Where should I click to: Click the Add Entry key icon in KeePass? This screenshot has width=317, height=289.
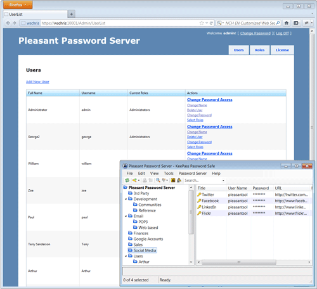[x=134, y=180]
